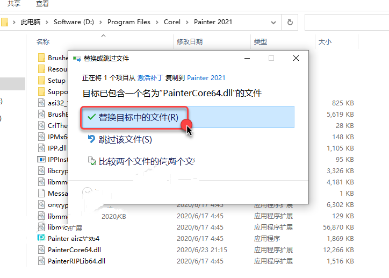Sort by 名称 column header
This screenshot has width=389, height=278.
[43, 42]
